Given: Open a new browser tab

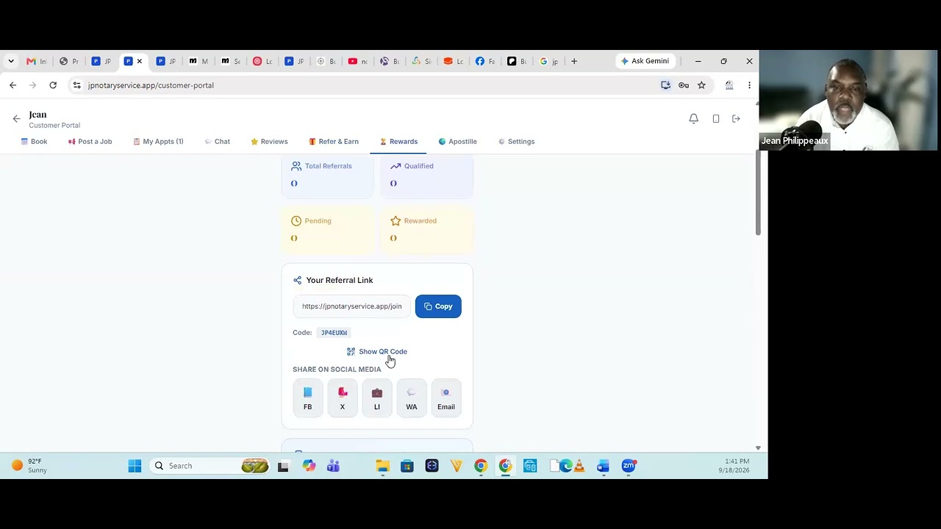Looking at the screenshot, I should 574,61.
